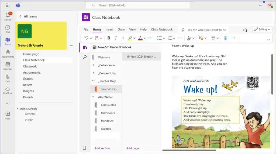Expand the _Collaboration Space section group
This screenshot has height=154, width=276.
pyautogui.click(x=93, y=65)
